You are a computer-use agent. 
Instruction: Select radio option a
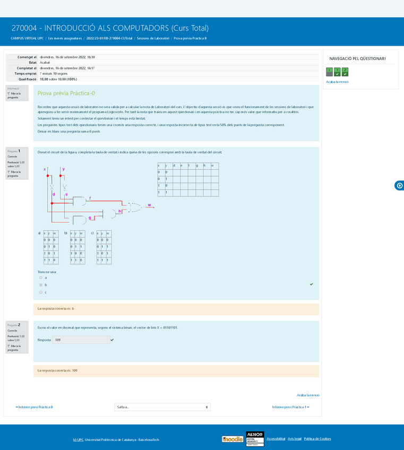41,278
